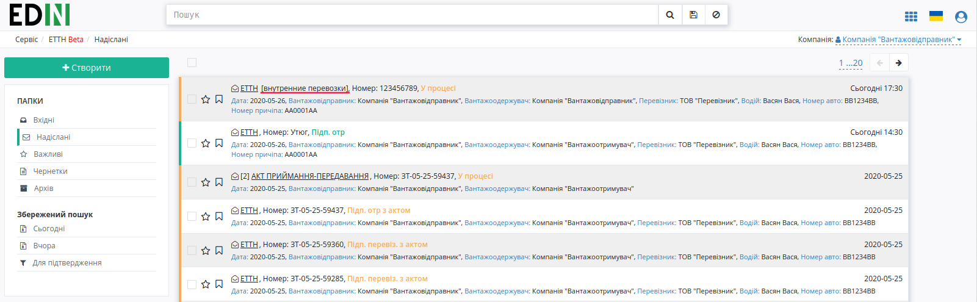Screen dimensions: 977x302
Task: Open the 1...20 page range selector
Action: (x=851, y=63)
